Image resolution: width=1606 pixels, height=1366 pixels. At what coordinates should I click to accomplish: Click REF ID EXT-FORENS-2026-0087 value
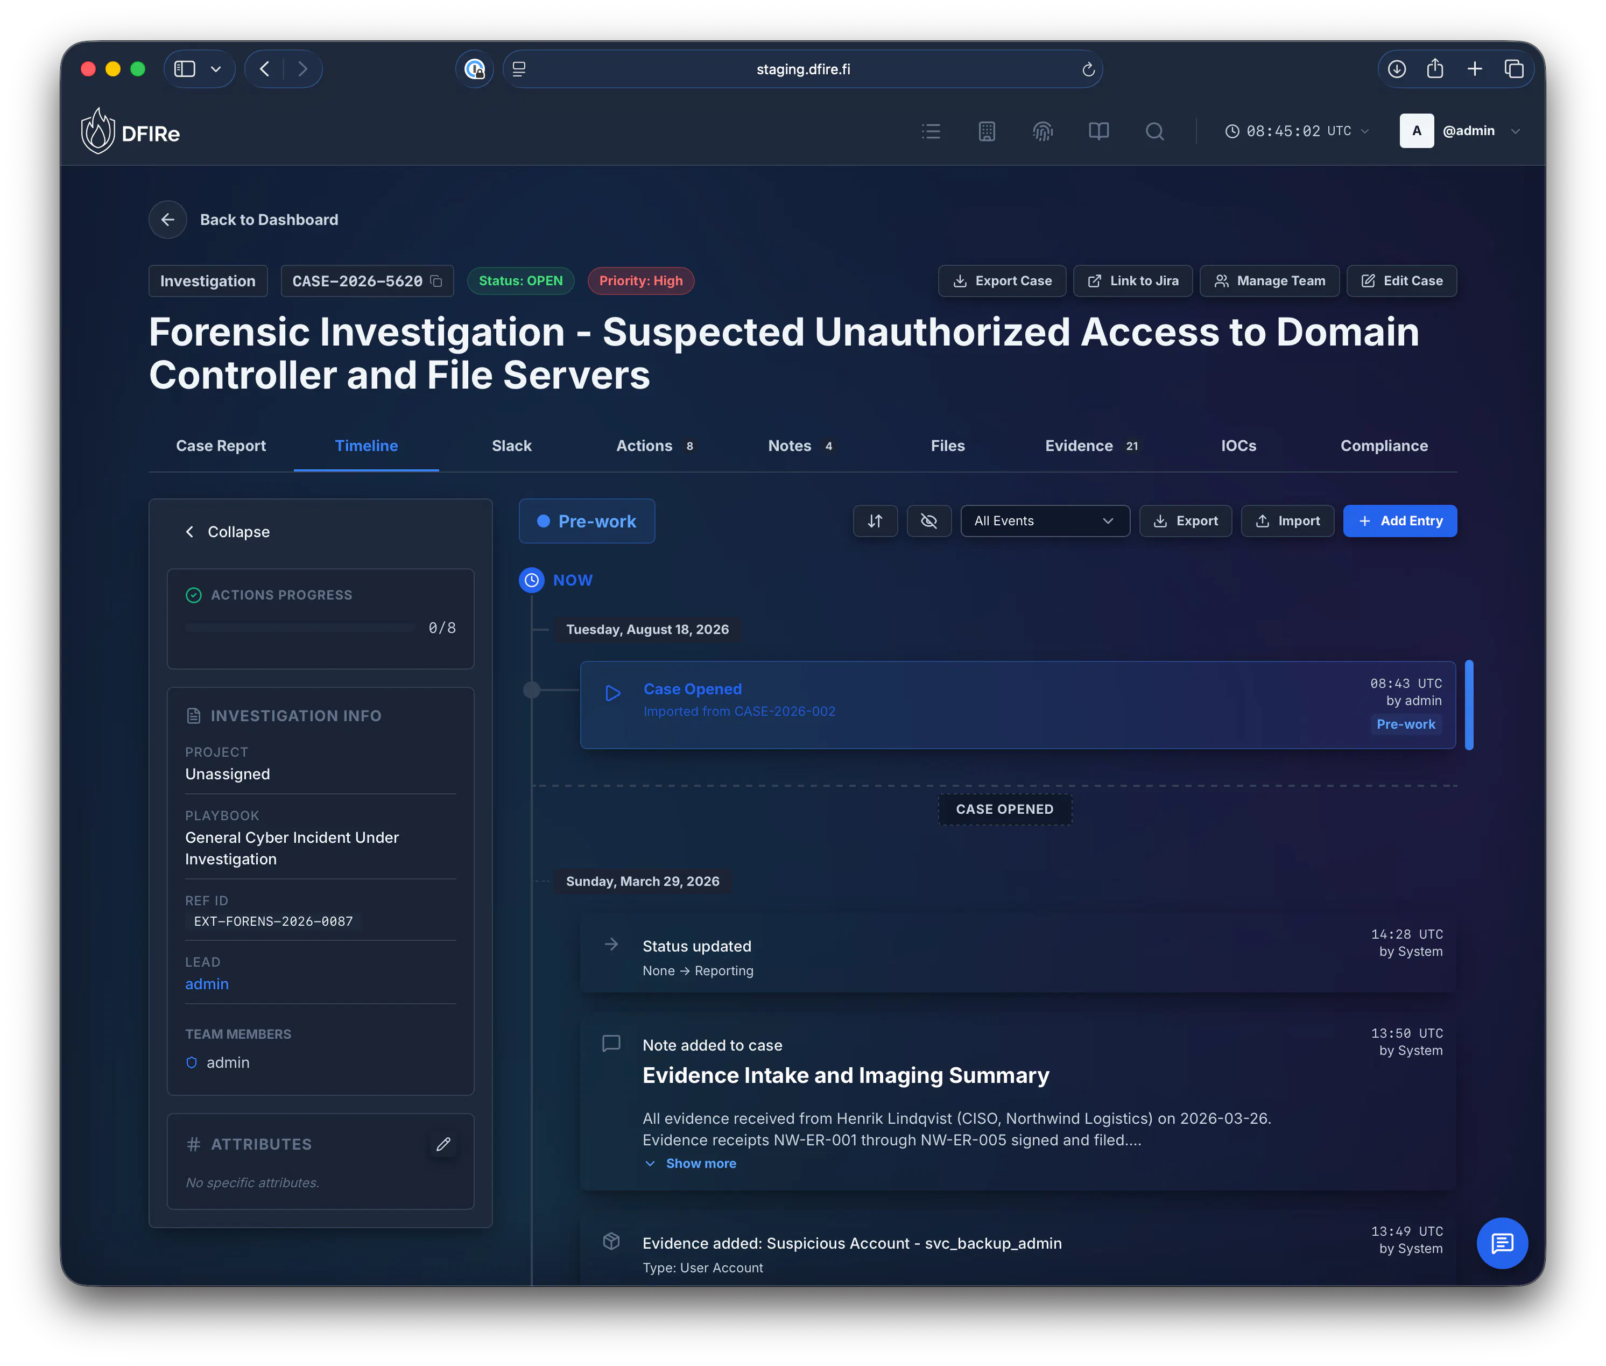[273, 921]
